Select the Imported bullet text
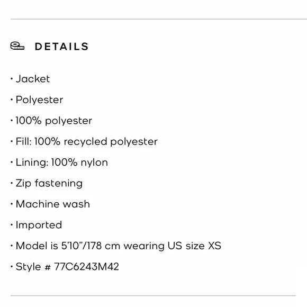This screenshot has height=307, width=307. [39, 225]
